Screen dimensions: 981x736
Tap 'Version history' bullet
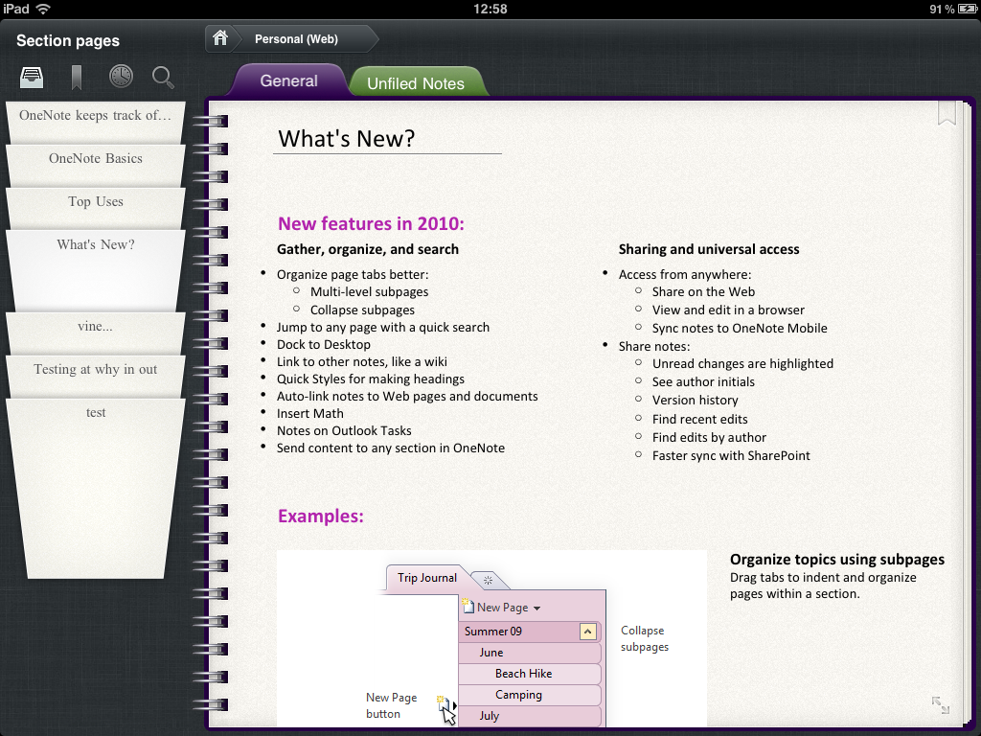(696, 400)
